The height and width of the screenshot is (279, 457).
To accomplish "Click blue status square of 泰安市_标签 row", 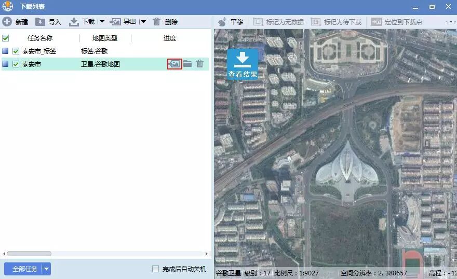I will [5, 51].
